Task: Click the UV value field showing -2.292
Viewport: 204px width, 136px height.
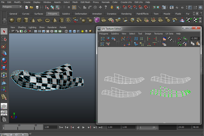Action: pos(194,38)
